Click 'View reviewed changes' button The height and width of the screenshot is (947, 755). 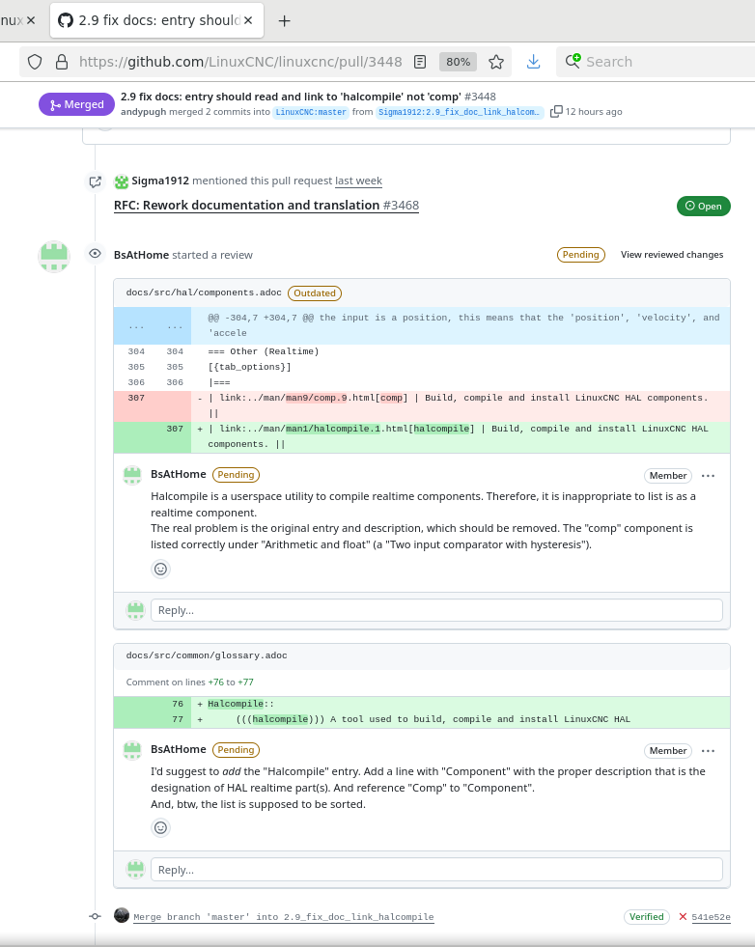click(x=672, y=255)
